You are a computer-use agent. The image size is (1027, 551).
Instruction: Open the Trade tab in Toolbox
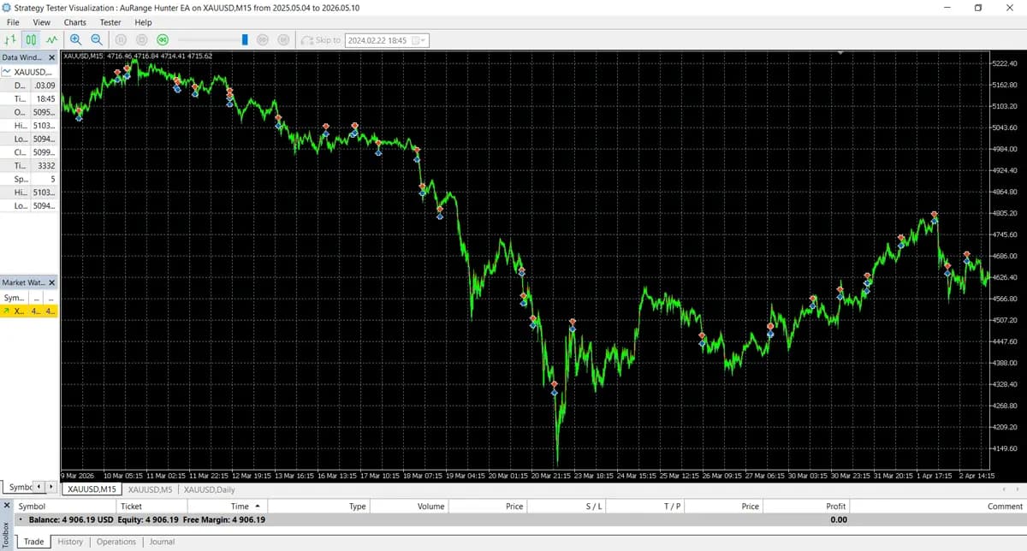click(x=34, y=542)
